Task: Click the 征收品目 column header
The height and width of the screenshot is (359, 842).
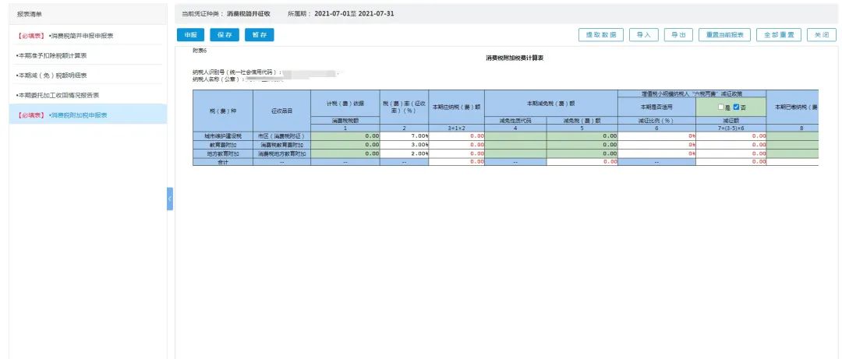Action: click(x=282, y=111)
